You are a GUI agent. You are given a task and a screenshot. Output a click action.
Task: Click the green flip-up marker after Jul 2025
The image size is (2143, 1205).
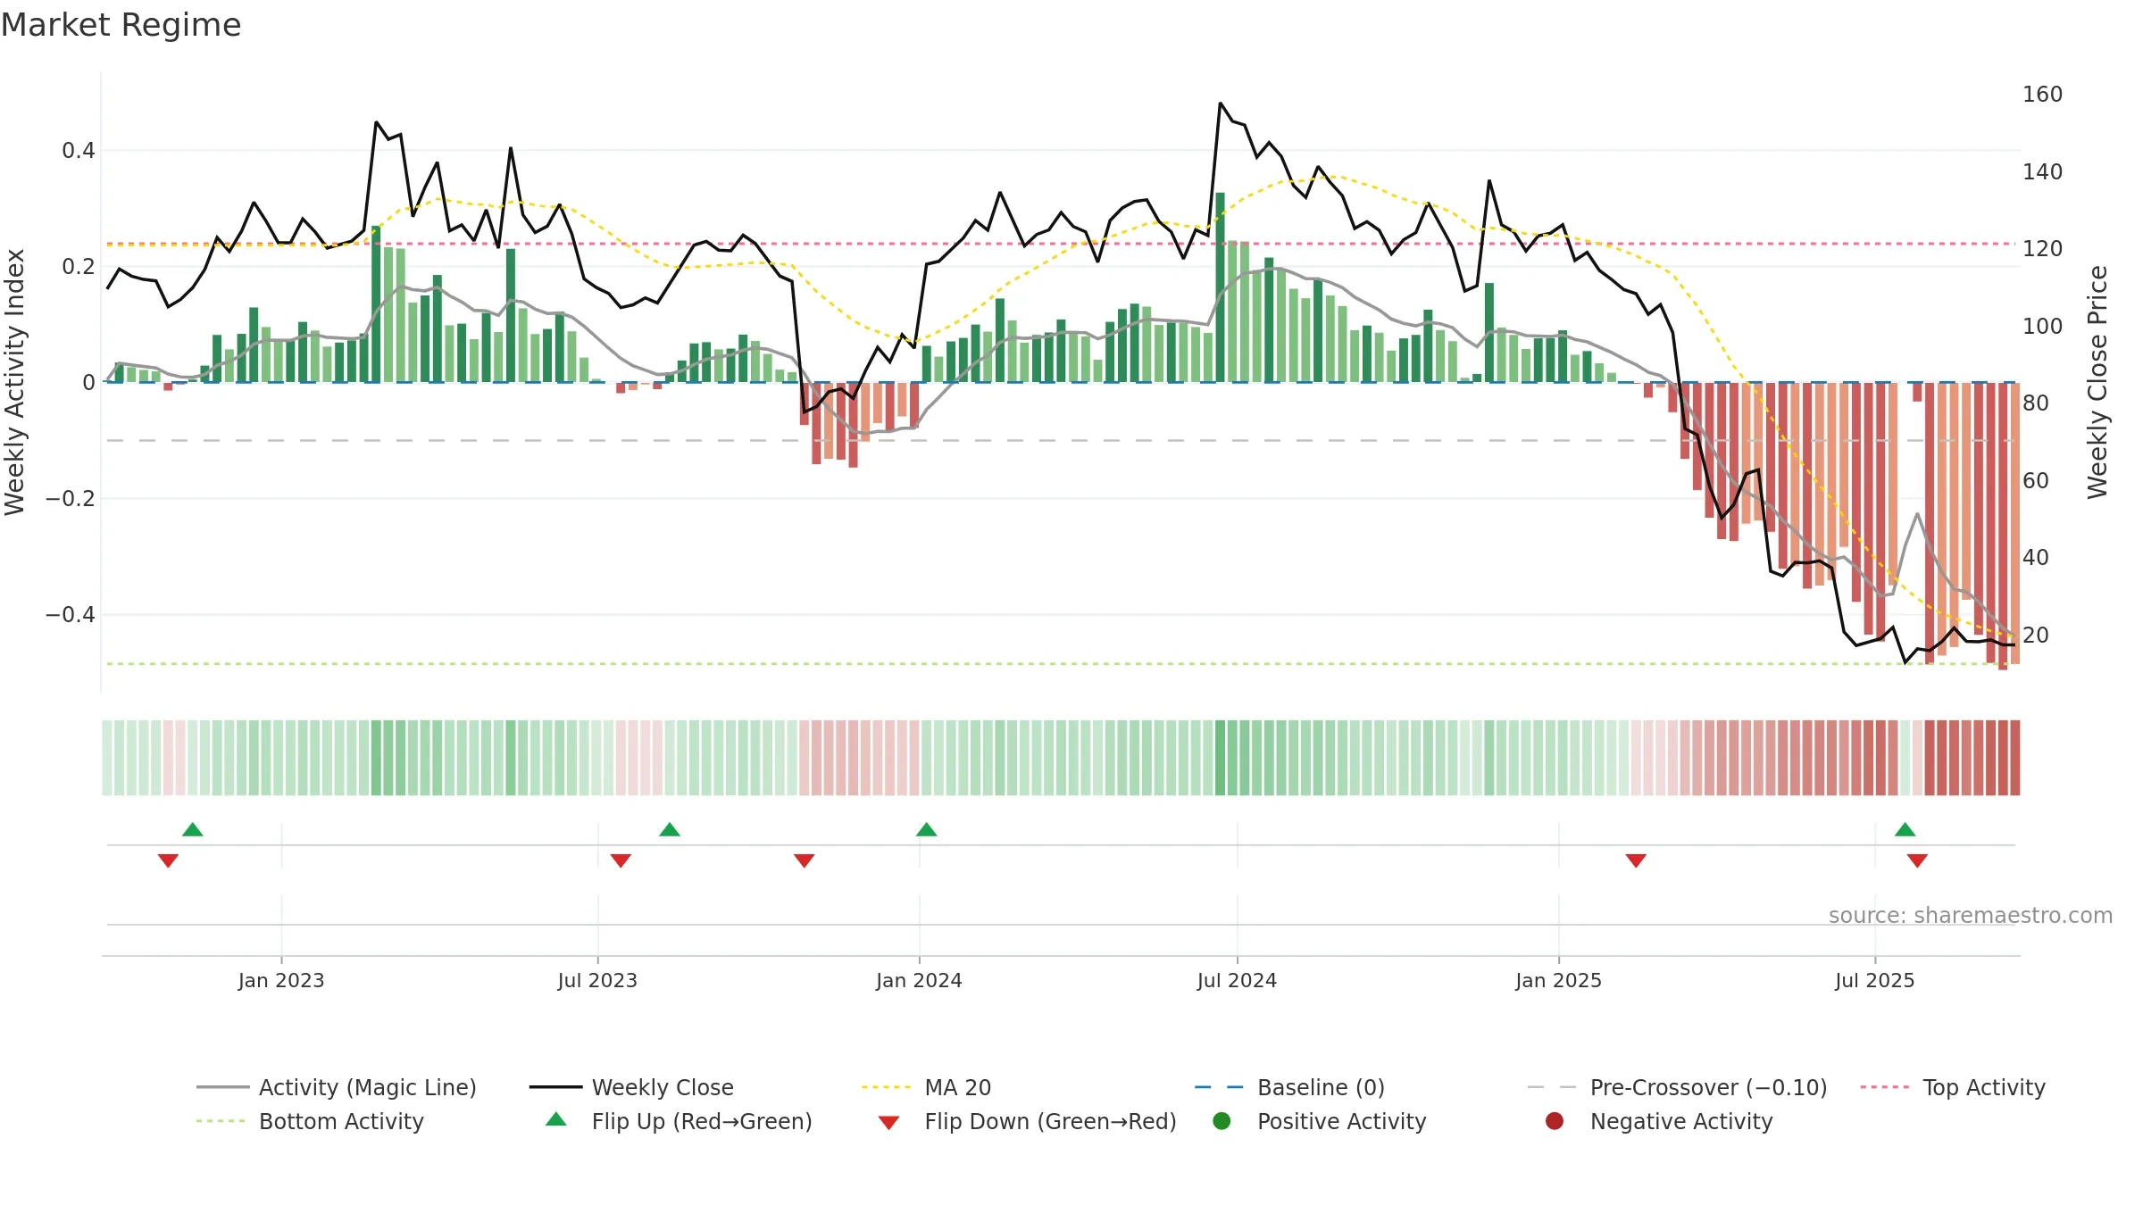coord(1905,829)
